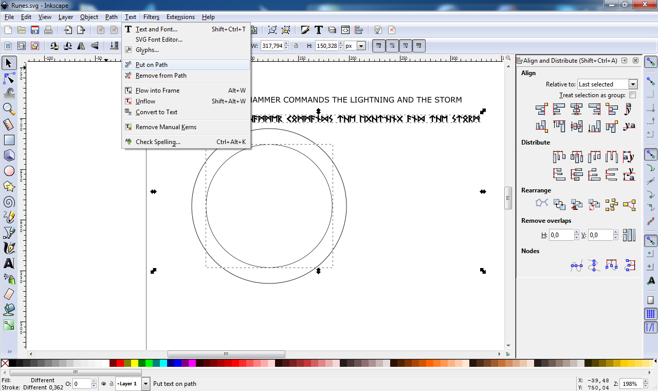Click the Print document icon
The image size is (658, 391).
click(x=48, y=30)
